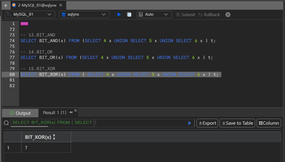Select row number 1 in results
The image size is (285, 162).
click(x=12, y=148)
